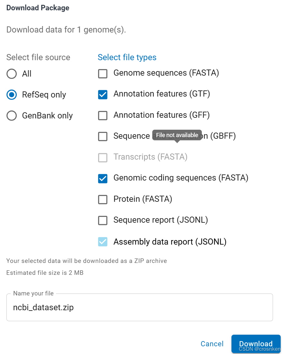Tick the Sequence and annotation (GBFF) checkbox
Viewport: 282px width, 354px height.
(x=103, y=136)
